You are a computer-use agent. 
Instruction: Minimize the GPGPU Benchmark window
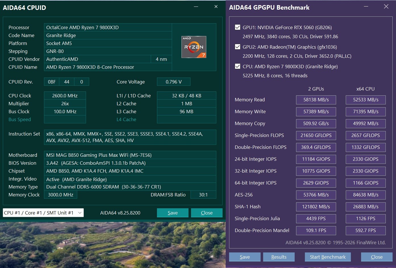(x=366, y=7)
